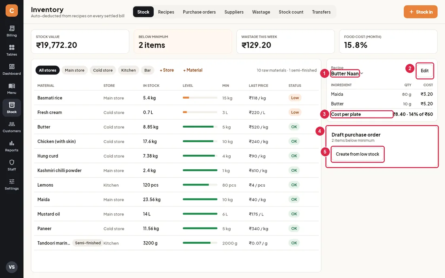Image resolution: width=445 pixels, height=278 pixels.
Task: Filter by Cold store chip
Action: tap(103, 70)
